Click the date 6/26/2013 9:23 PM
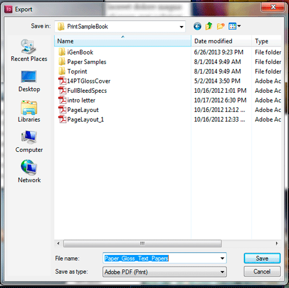Image resolution: width=289 pixels, height=288 pixels. (218, 52)
